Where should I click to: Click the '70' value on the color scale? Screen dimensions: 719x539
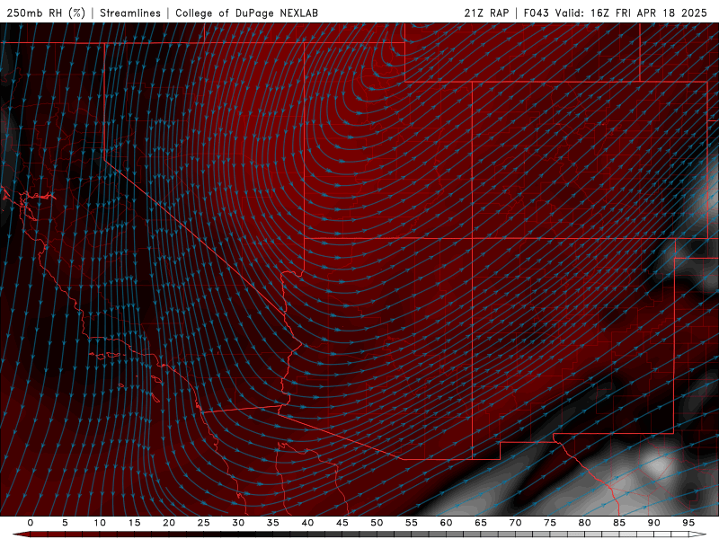515,523
